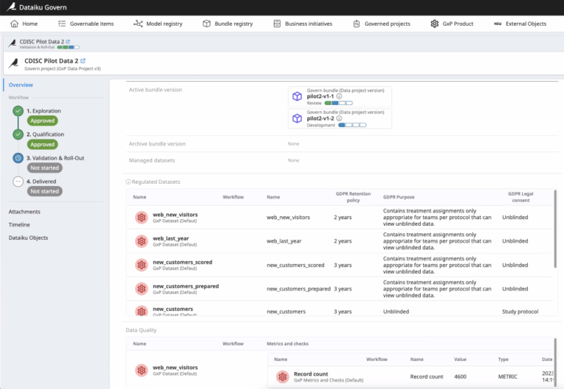This screenshot has height=389, width=564.
Task: Click Record count value 4600
Action: pyautogui.click(x=460, y=376)
